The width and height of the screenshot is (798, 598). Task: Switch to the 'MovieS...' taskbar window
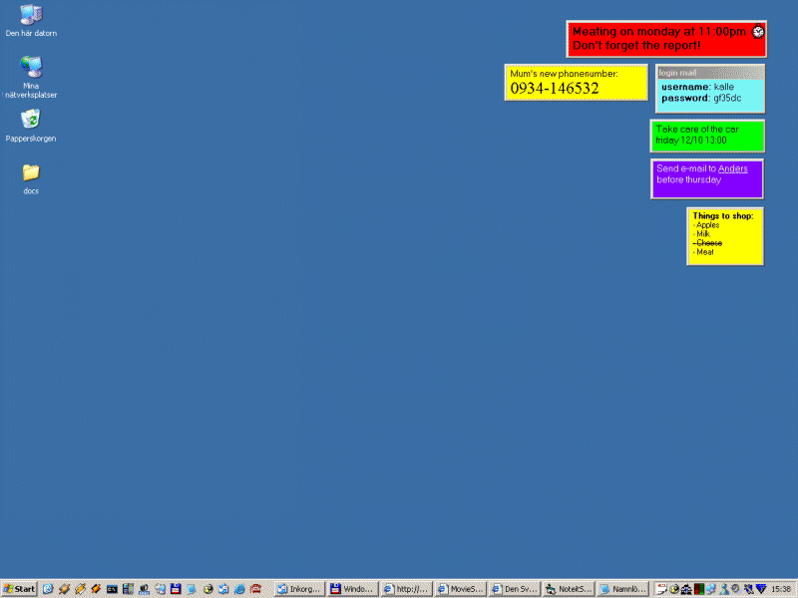pos(462,589)
